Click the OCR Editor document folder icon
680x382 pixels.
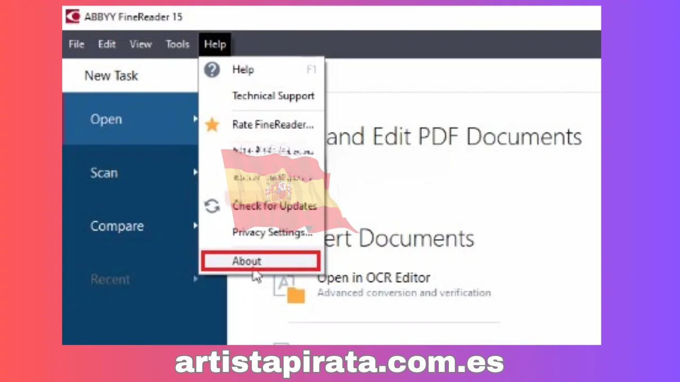[291, 290]
